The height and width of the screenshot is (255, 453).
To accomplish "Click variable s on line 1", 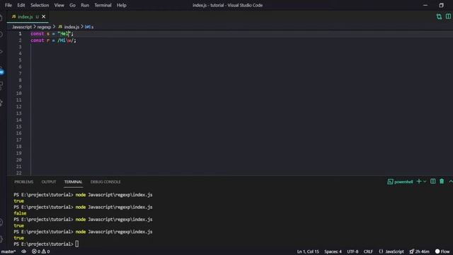I will click(48, 34).
